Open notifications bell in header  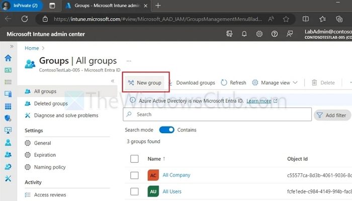[244, 34]
